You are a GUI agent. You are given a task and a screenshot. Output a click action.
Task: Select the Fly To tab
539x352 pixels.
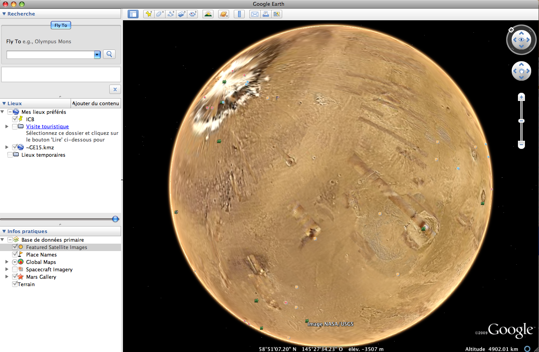(x=60, y=25)
